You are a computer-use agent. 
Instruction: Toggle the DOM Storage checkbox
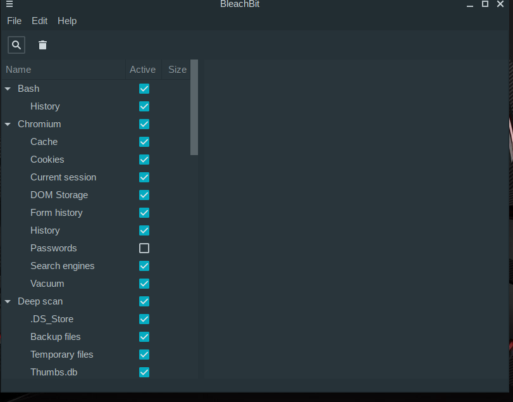point(144,195)
